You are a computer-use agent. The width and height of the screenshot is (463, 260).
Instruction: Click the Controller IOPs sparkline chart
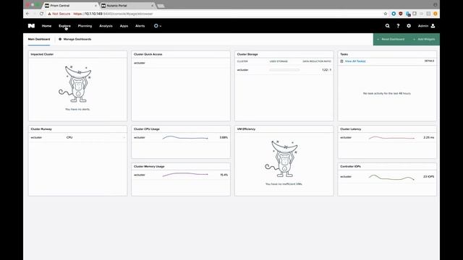pyautogui.click(x=391, y=177)
